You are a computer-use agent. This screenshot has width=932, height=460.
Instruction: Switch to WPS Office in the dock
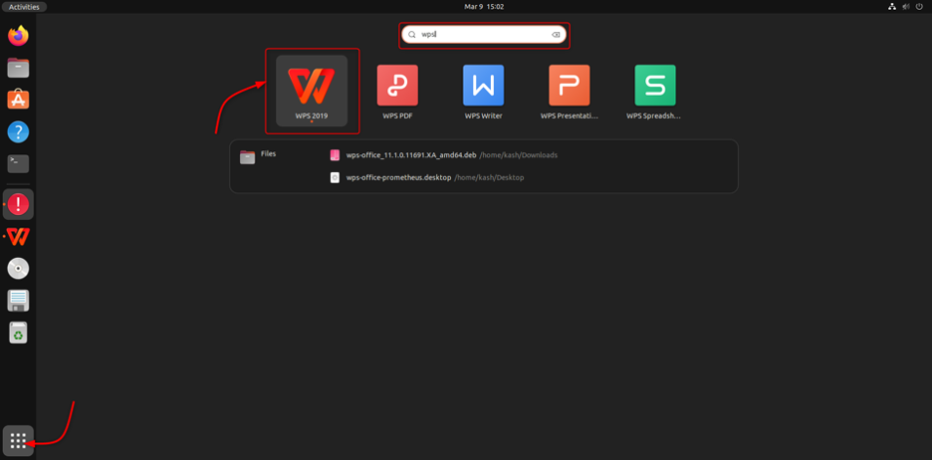point(19,237)
